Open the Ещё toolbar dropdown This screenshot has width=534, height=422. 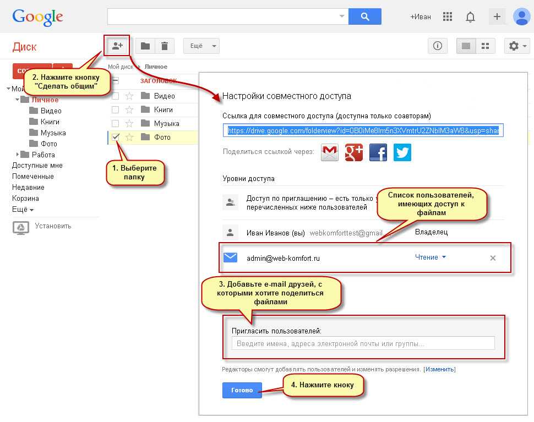point(201,46)
